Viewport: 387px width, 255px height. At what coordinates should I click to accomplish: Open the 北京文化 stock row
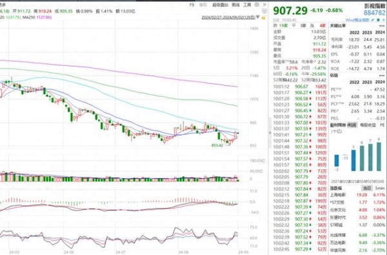click(x=357, y=210)
